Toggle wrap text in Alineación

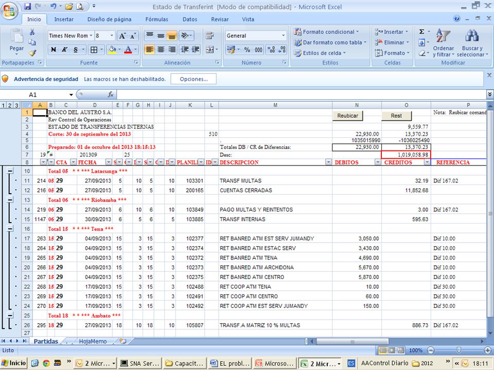(x=210, y=36)
